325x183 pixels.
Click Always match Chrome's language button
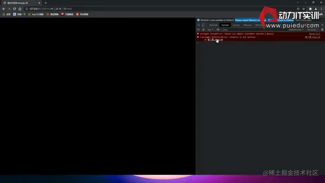[250, 20]
